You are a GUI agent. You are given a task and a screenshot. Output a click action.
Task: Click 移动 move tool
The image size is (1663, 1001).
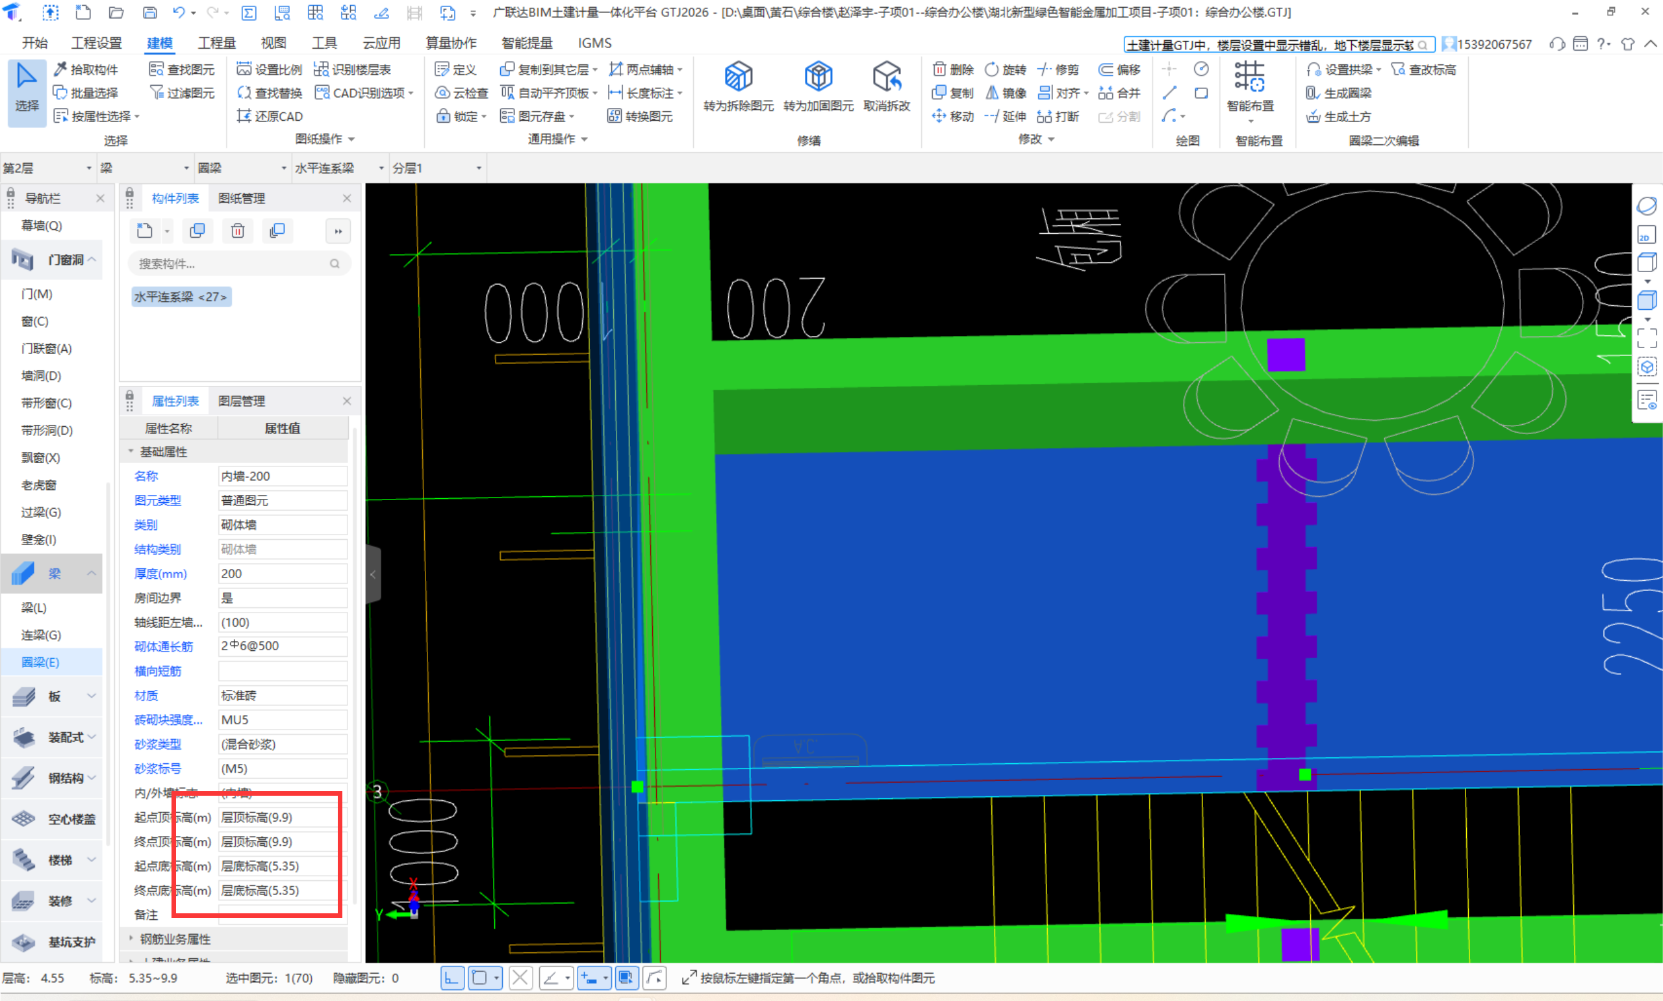[953, 117]
